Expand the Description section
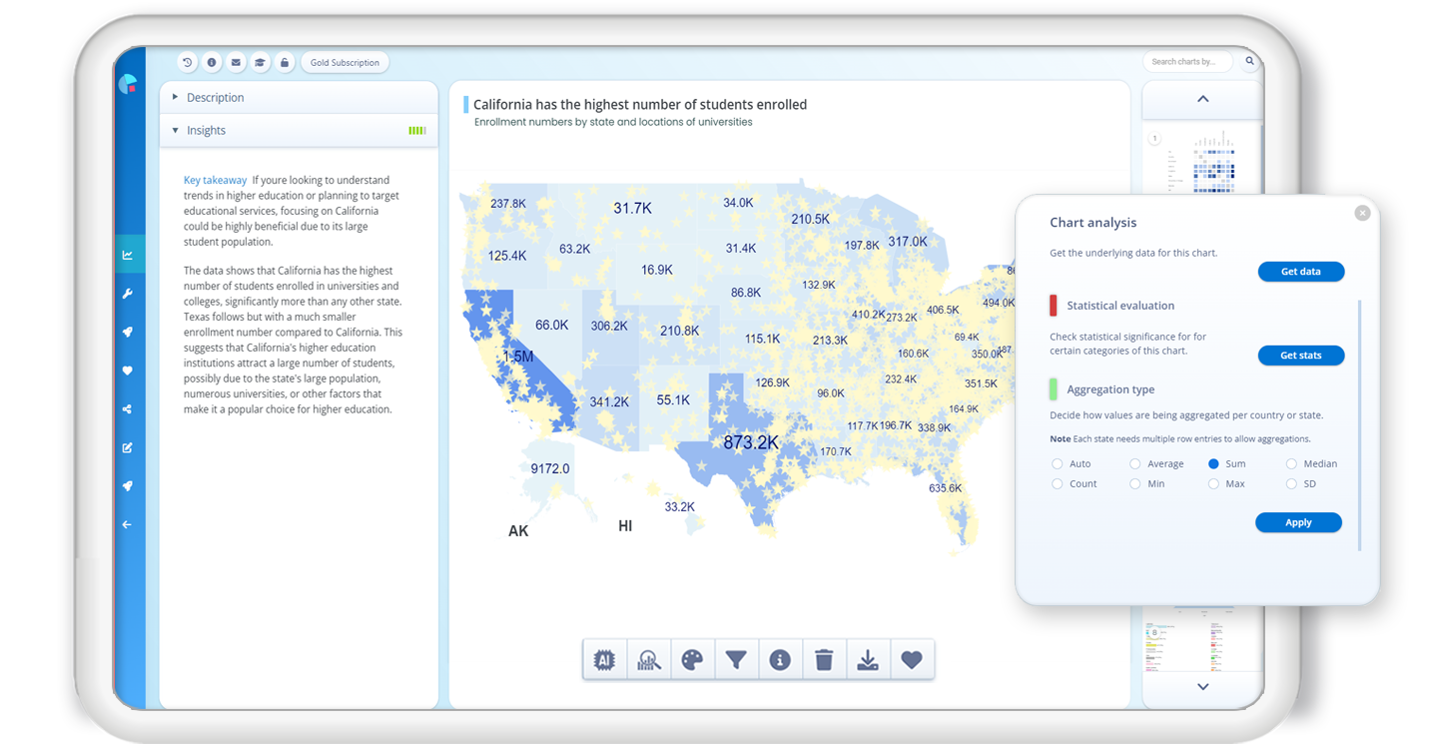This screenshot has width=1440, height=744. [x=215, y=98]
